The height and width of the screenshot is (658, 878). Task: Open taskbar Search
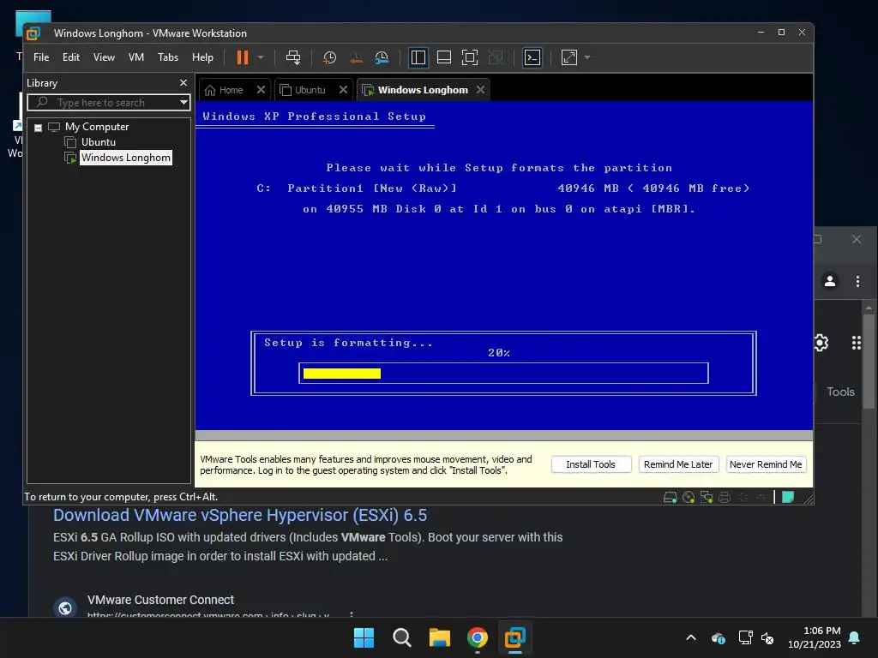pyautogui.click(x=401, y=637)
